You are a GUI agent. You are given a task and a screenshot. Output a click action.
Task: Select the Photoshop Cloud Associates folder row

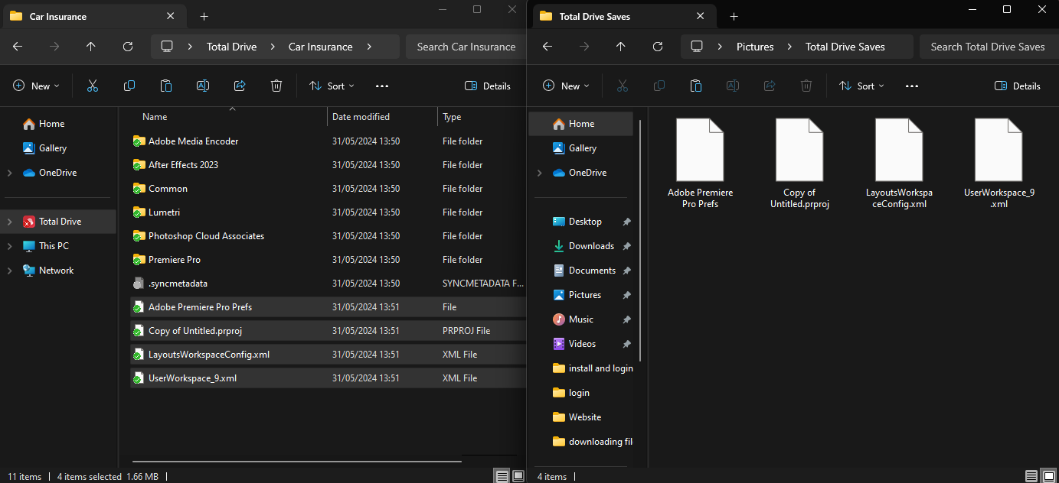(x=328, y=236)
